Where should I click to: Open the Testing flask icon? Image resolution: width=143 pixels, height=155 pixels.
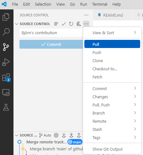click(6, 107)
